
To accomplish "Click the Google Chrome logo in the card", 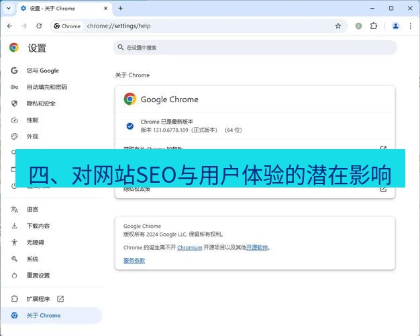I will [130, 99].
